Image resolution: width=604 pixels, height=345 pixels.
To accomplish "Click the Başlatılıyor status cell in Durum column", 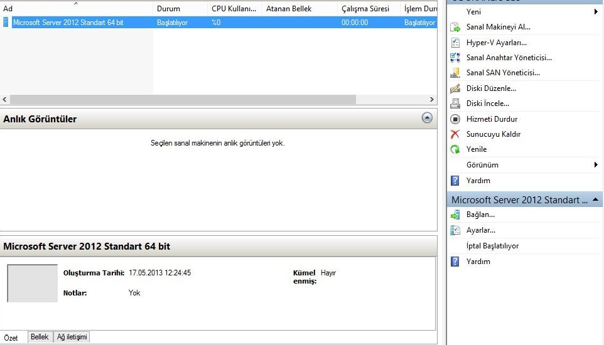I will pyautogui.click(x=172, y=23).
